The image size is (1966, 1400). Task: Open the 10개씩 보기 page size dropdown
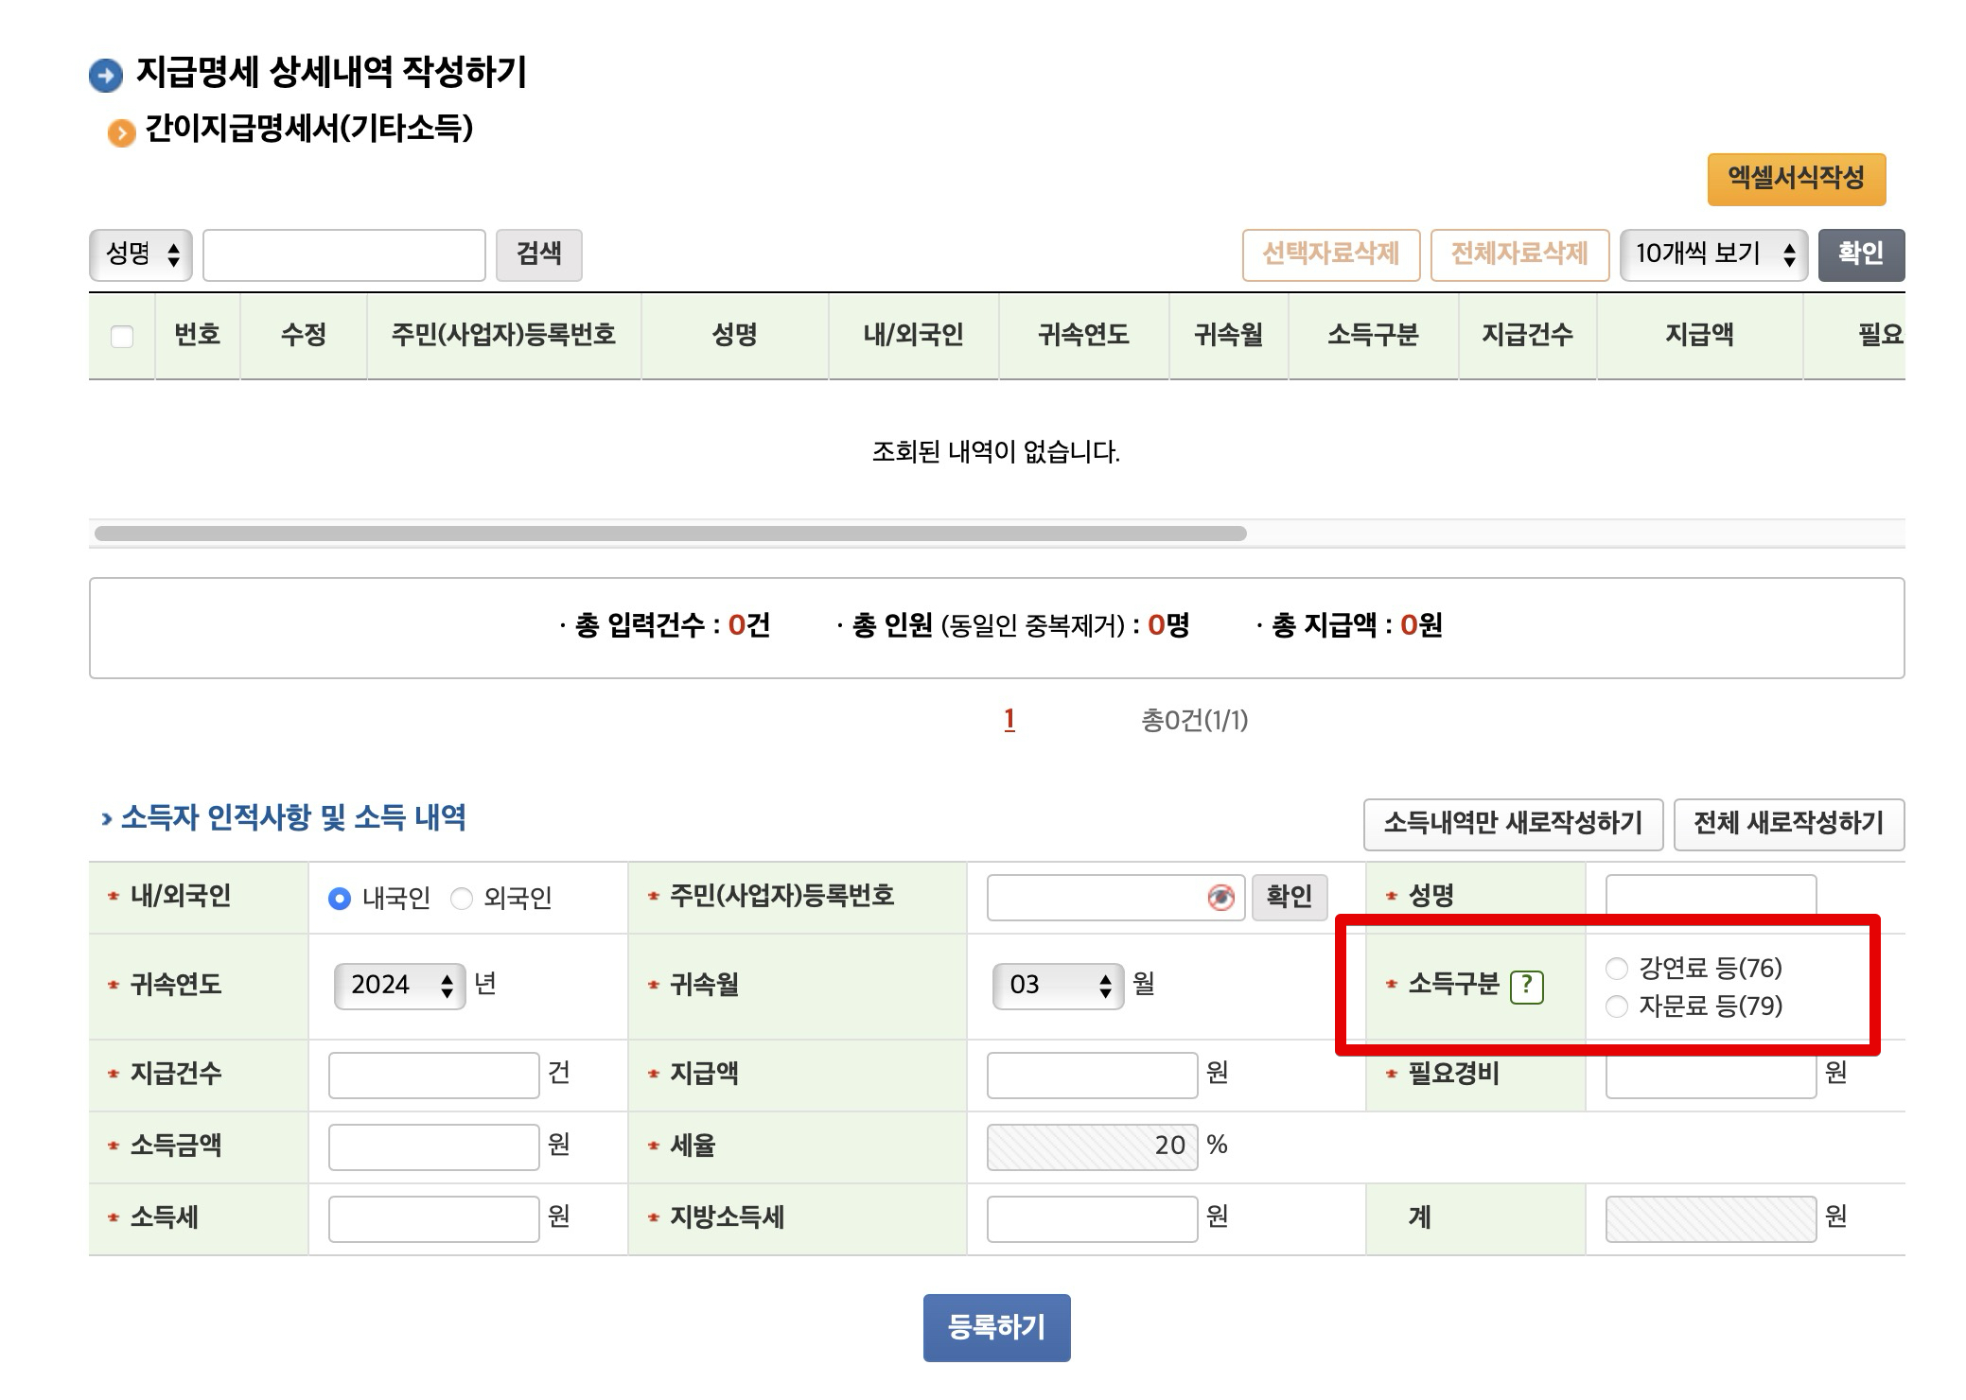coord(1713,254)
